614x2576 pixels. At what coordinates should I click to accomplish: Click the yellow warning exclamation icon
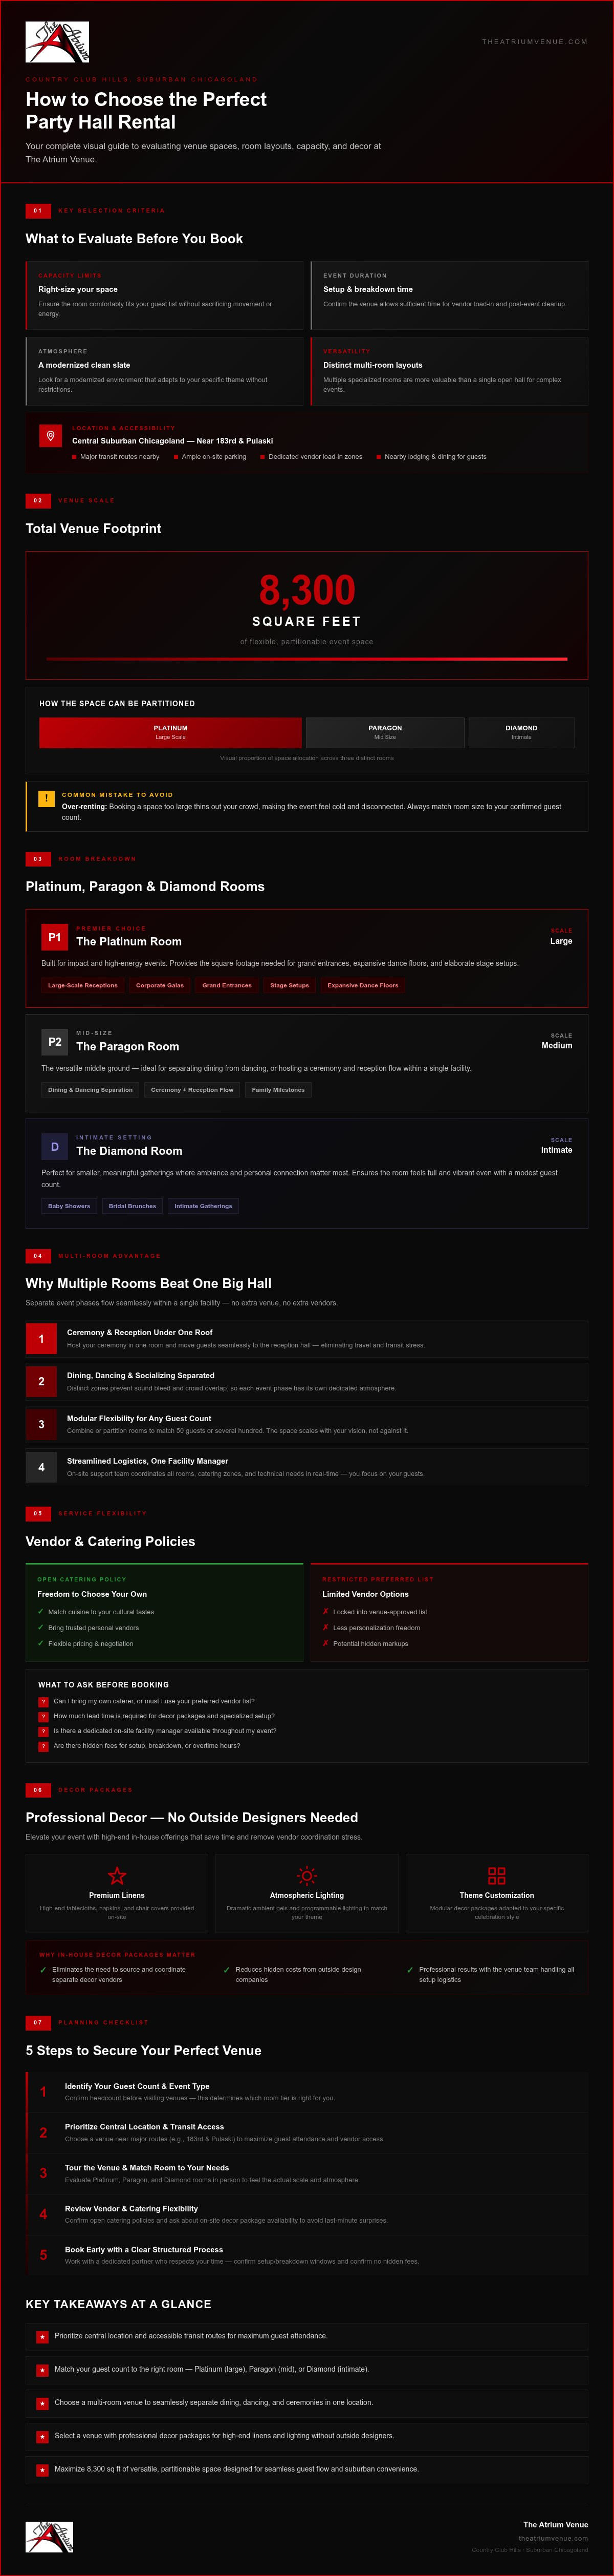[x=46, y=799]
